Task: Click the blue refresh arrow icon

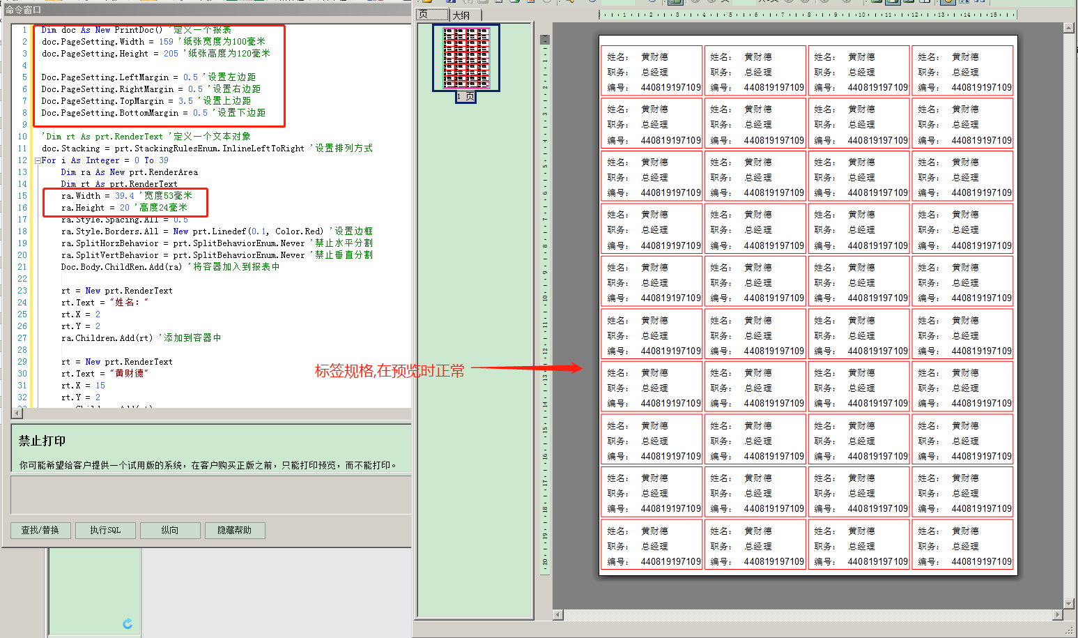Action: pyautogui.click(x=128, y=623)
